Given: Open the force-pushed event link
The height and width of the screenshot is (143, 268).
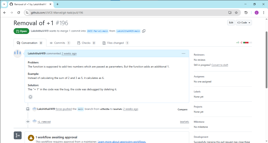Looking at the screenshot, I should tap(64, 109).
